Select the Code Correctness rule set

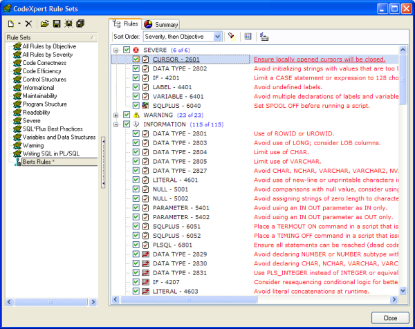44,63
